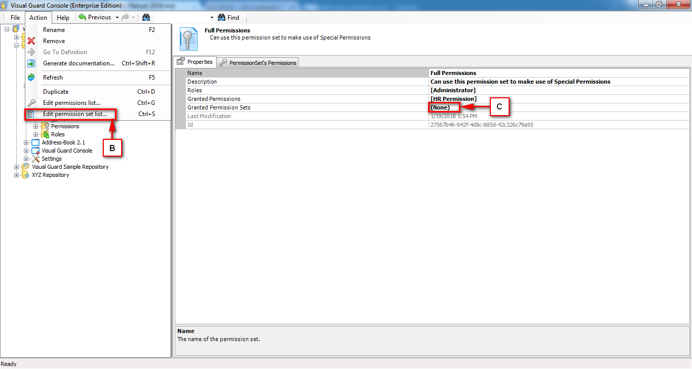Click the Visual Guard Sample Repository icon
Image resolution: width=692 pixels, height=369 pixels.
pos(26,167)
